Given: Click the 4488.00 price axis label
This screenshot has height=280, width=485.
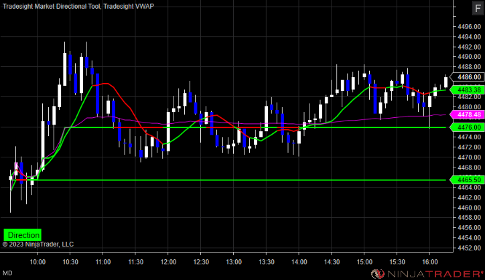Looking at the screenshot, I should tap(469, 67).
